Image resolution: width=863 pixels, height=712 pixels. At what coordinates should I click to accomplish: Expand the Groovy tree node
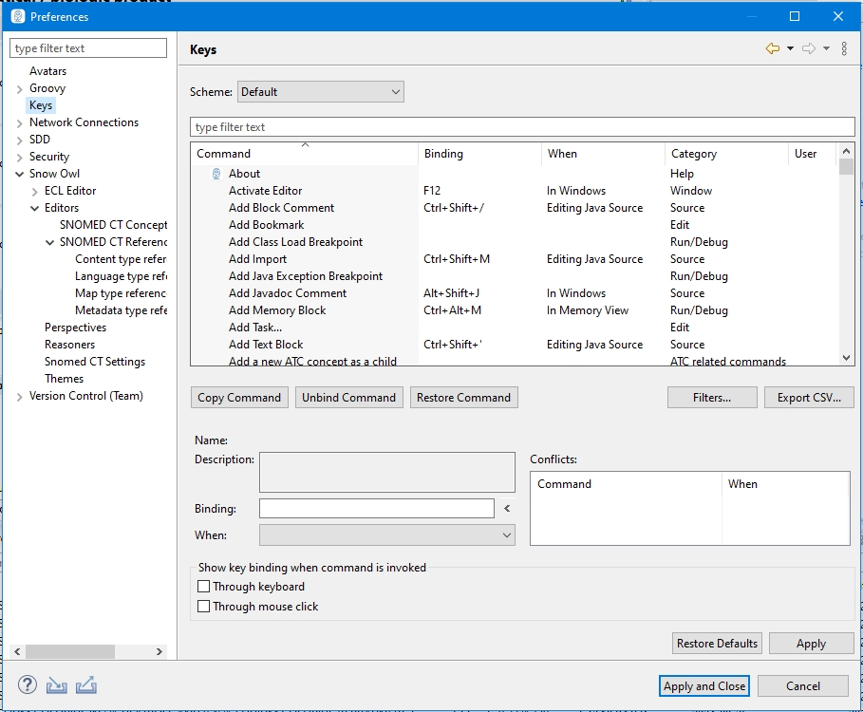pyautogui.click(x=19, y=88)
